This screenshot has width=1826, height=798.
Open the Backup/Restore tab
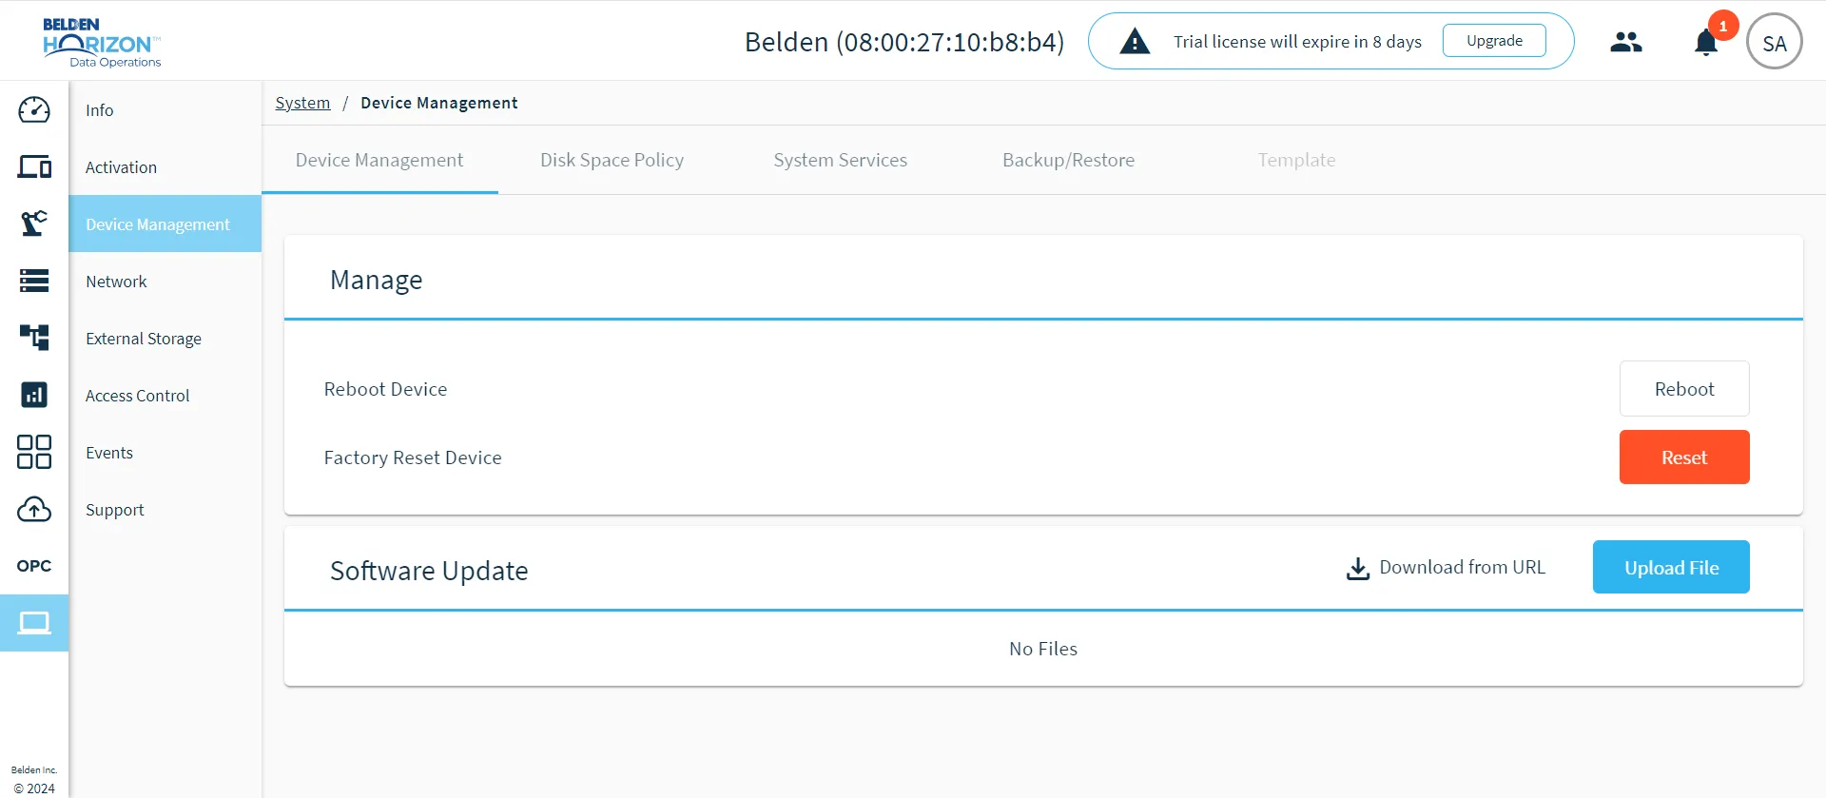1069,160
